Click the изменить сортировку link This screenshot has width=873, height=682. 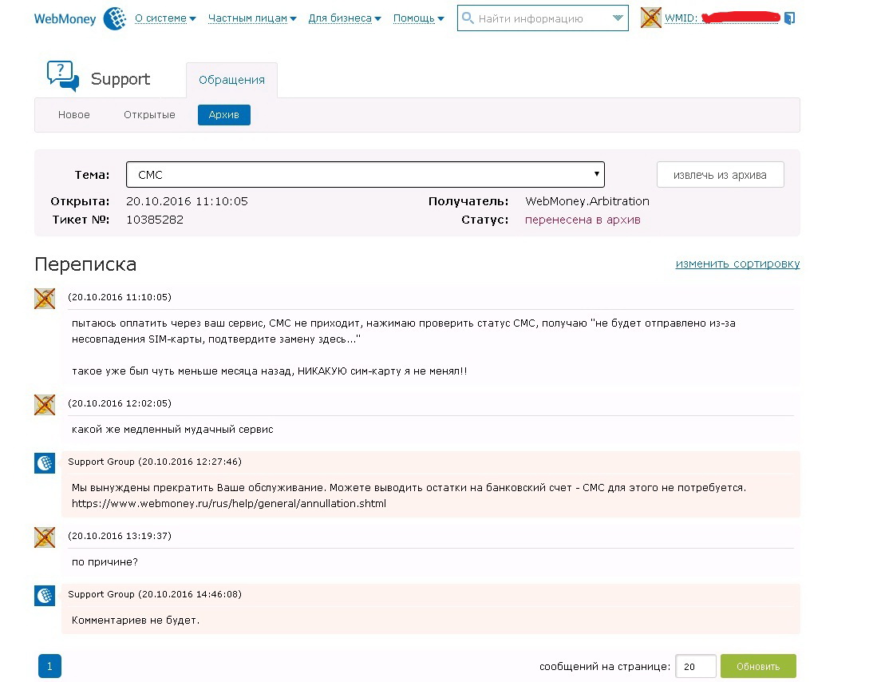(737, 264)
